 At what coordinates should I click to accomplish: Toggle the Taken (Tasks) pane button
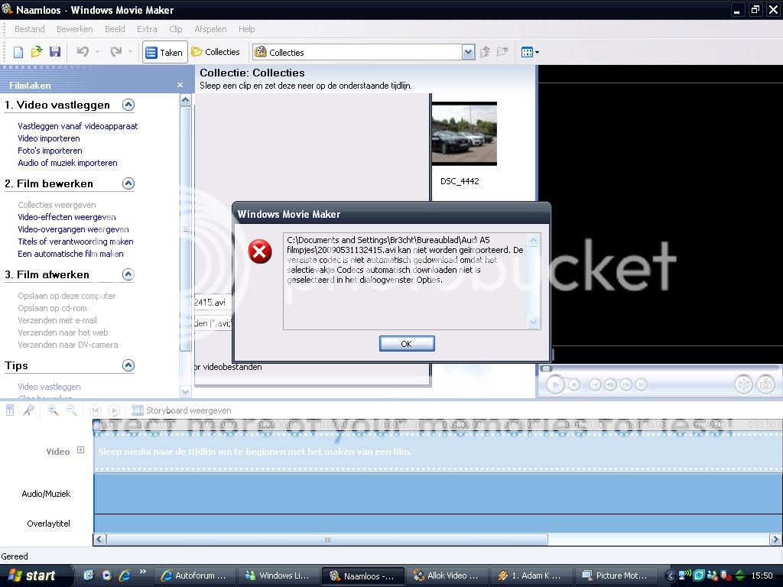pos(165,52)
